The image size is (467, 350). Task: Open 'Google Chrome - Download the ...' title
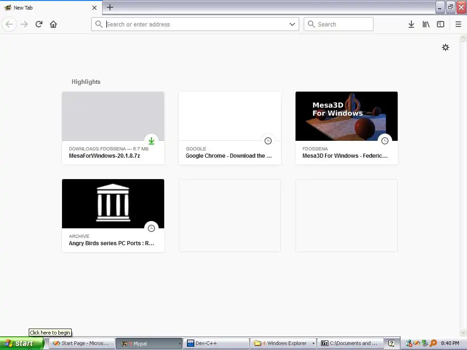pyautogui.click(x=229, y=156)
